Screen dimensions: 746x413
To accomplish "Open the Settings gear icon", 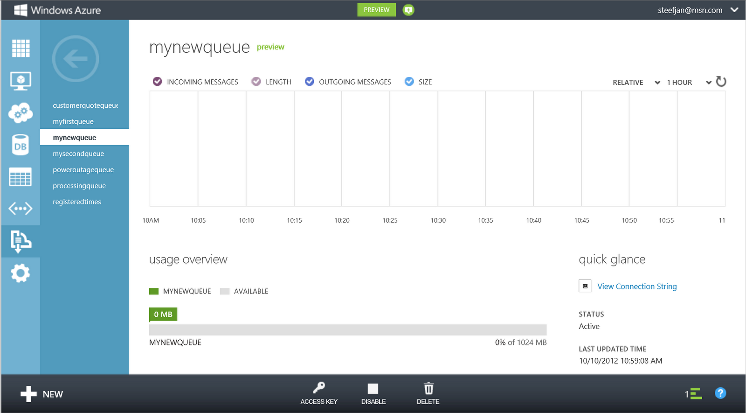I will coord(21,273).
